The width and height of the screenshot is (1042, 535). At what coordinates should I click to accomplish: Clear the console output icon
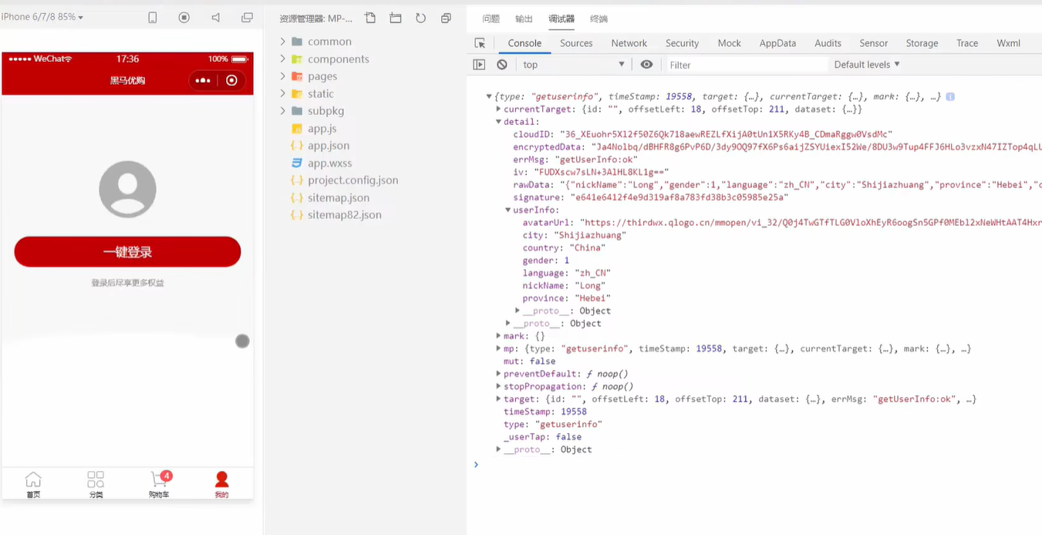(502, 65)
